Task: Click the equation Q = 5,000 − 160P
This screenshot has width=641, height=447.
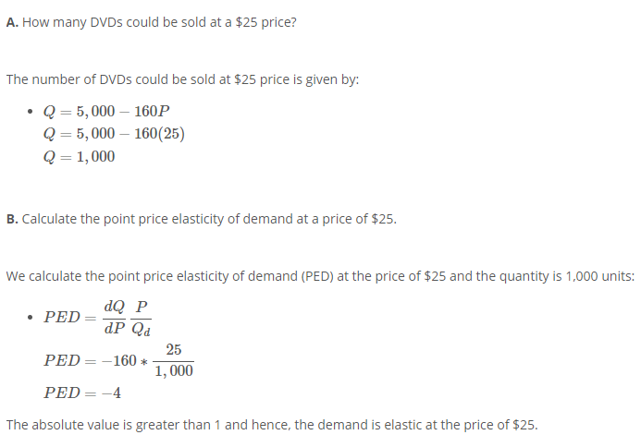Action: (106, 111)
